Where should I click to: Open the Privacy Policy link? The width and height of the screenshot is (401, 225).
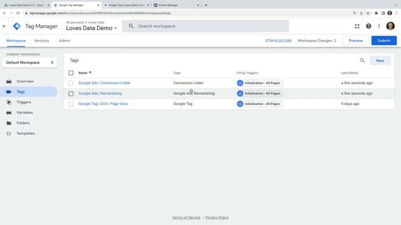pos(217,217)
